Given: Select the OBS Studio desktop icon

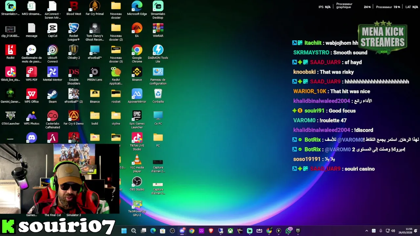Looking at the screenshot, I should [x=137, y=184].
